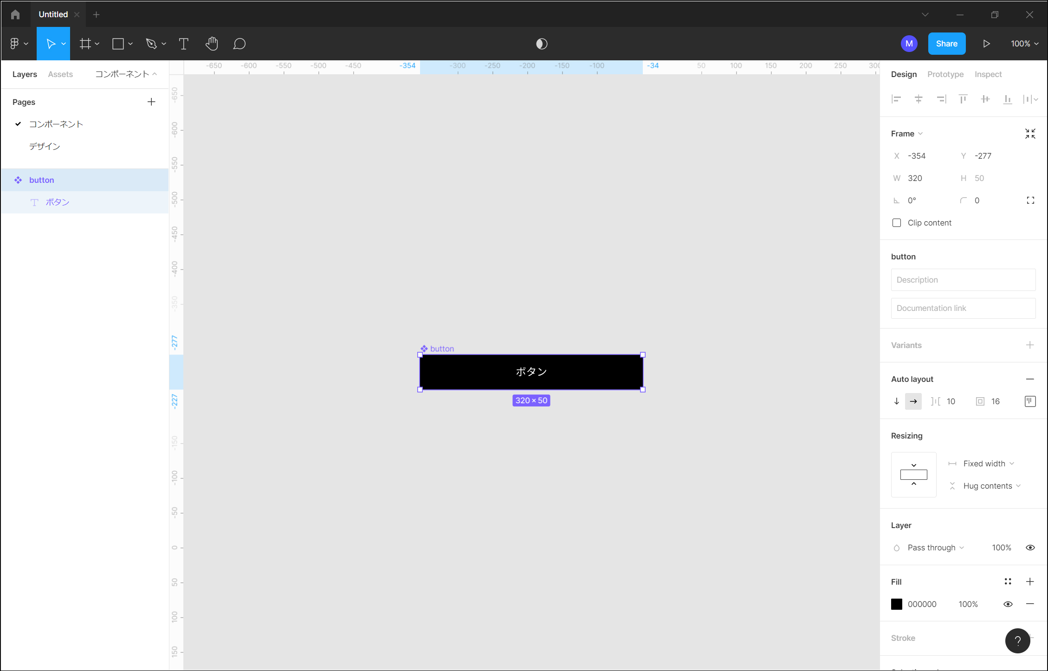Click the Present play icon
Screen dimensions: 1048x671
tap(986, 44)
